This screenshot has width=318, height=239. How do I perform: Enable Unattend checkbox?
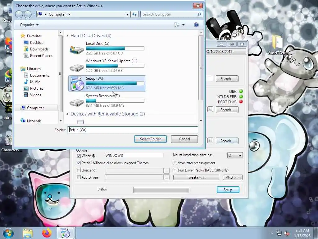click(x=79, y=170)
